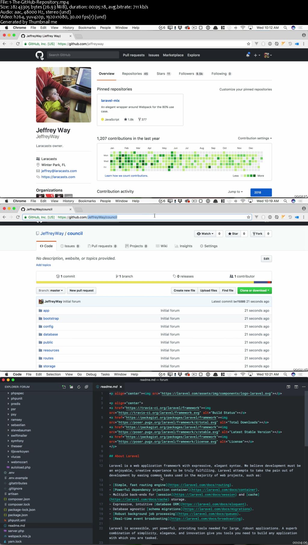Open the Selection menu in VS Code

click(53, 374)
